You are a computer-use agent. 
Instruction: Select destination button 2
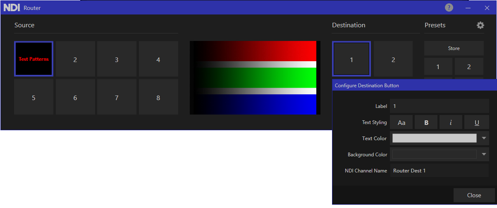[393, 59]
